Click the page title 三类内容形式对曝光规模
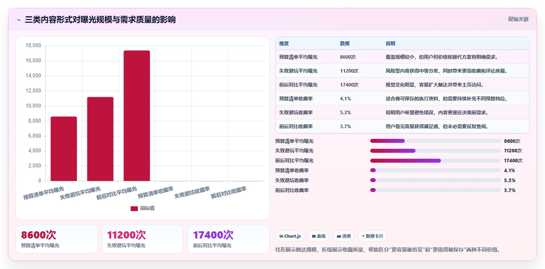 pyautogui.click(x=100, y=19)
